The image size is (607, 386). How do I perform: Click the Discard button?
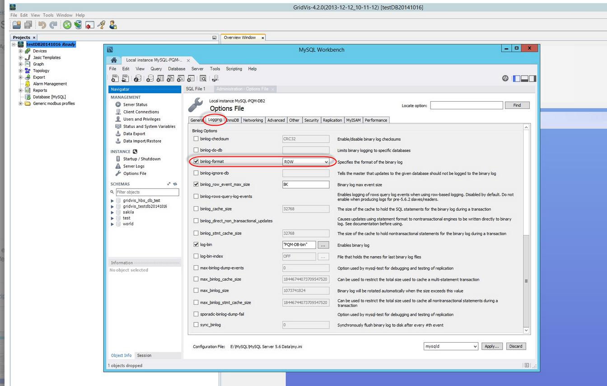click(516, 346)
